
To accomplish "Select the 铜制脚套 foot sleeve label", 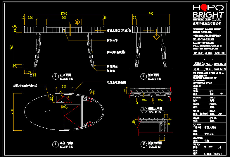I will point(112,66).
